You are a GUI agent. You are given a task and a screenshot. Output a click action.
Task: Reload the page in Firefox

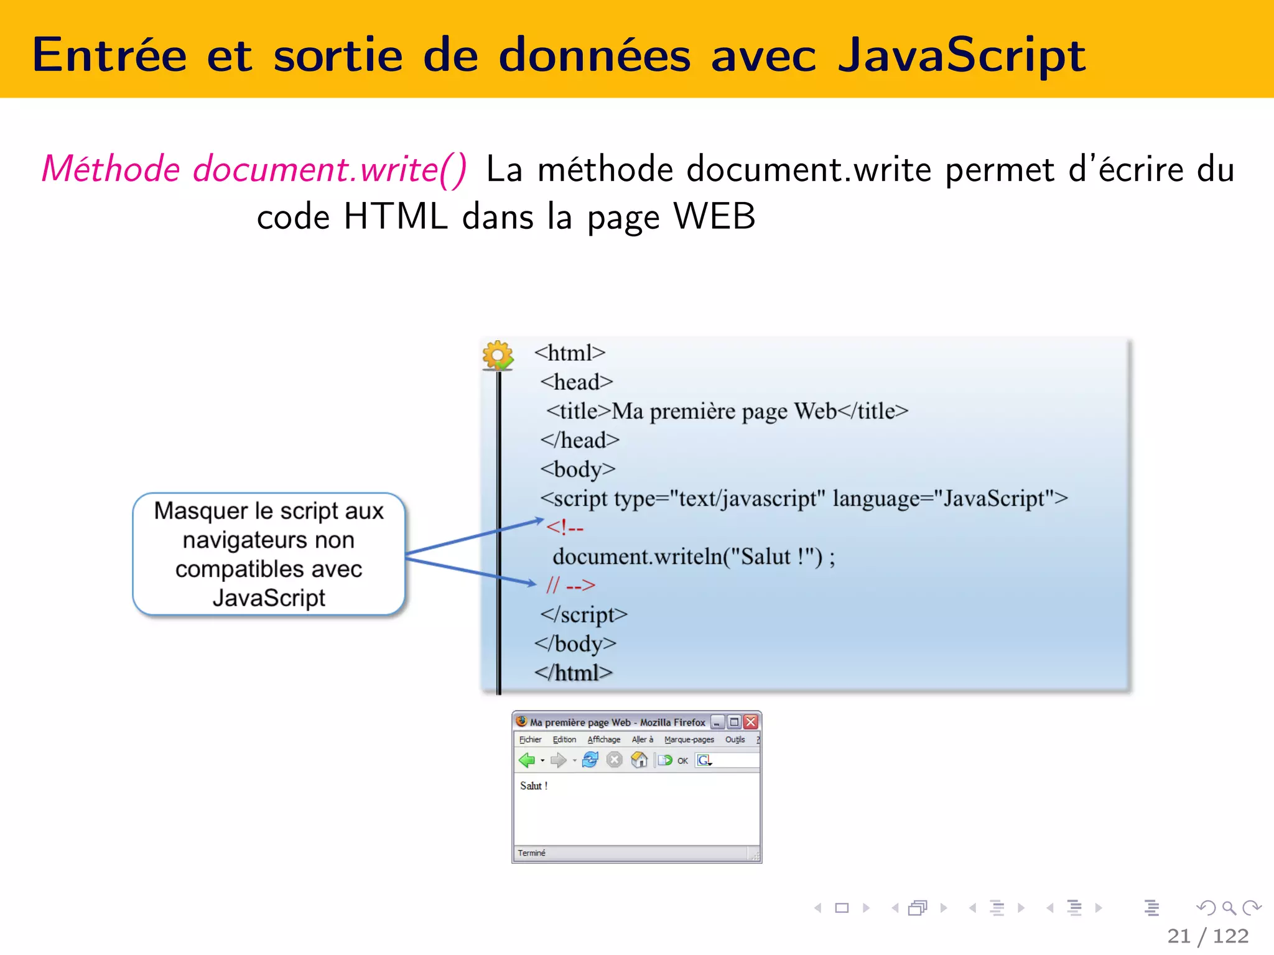pyautogui.click(x=590, y=760)
